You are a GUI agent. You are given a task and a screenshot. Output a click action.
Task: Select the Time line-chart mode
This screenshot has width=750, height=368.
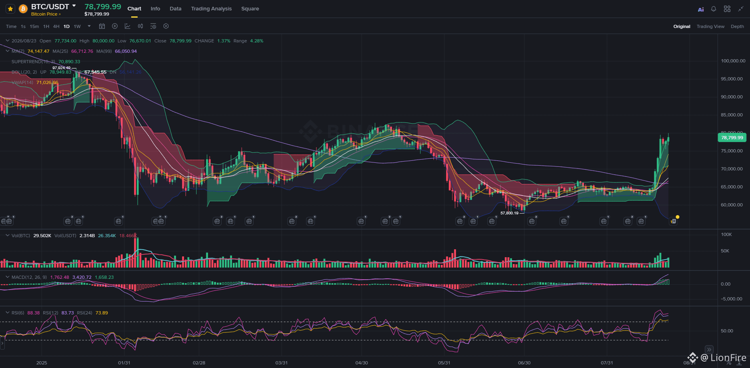[11, 26]
